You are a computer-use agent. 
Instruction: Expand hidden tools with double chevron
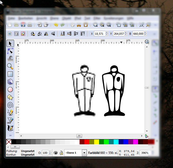point(10,135)
